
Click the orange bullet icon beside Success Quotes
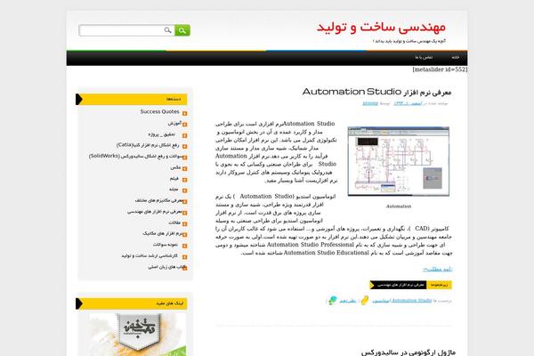[184, 113]
